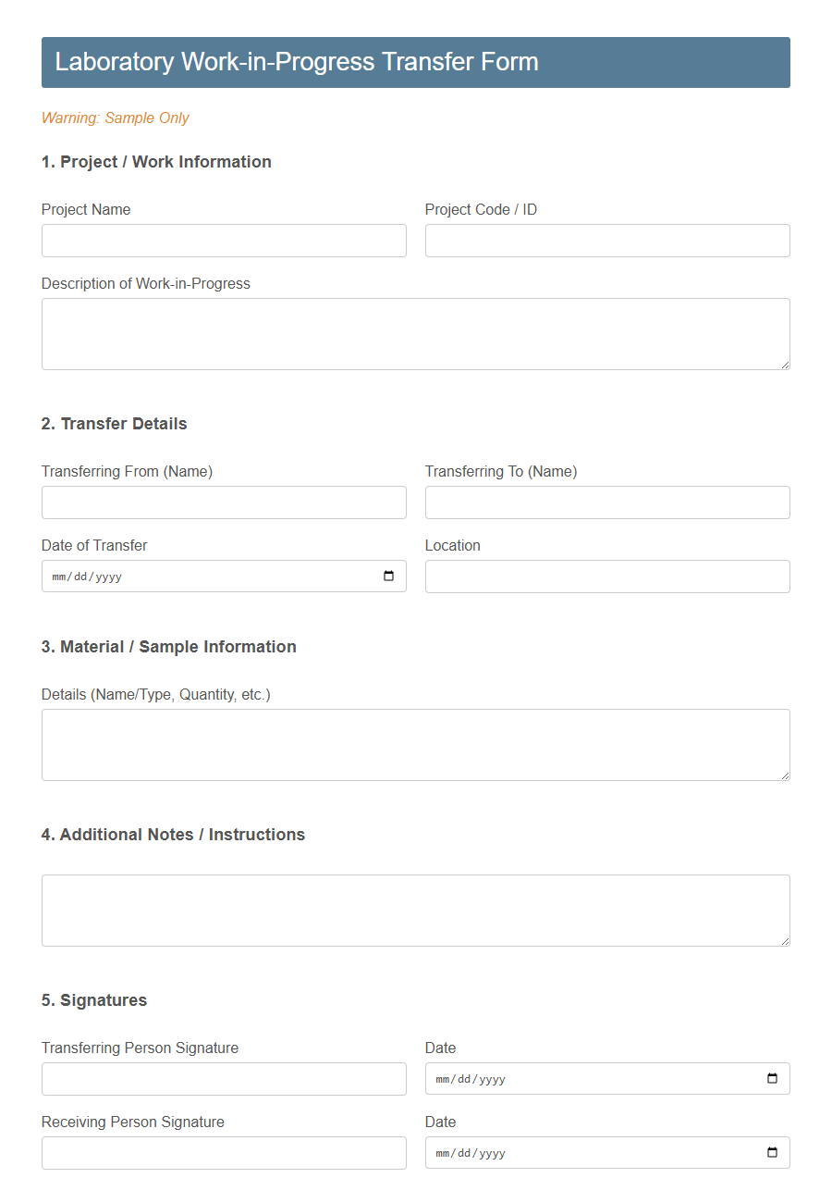Click the section heading 2. Transfer Details
This screenshot has height=1203, width=832.
pyautogui.click(x=114, y=423)
